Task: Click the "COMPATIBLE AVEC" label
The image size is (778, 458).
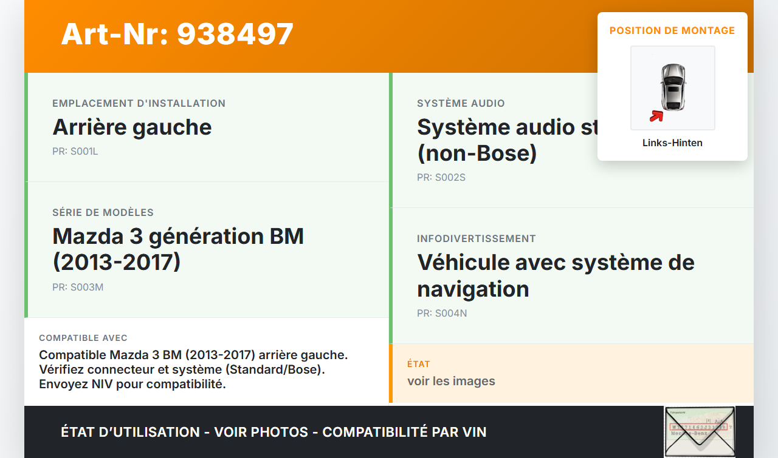Action: pos(83,338)
